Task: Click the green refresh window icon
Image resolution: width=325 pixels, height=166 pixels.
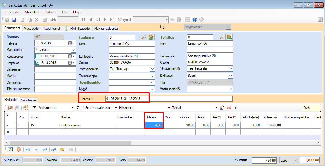Action: [x=10, y=149]
